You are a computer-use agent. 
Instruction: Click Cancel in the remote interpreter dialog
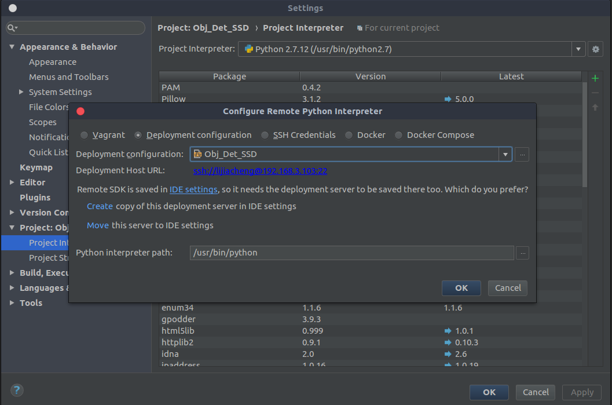click(507, 288)
